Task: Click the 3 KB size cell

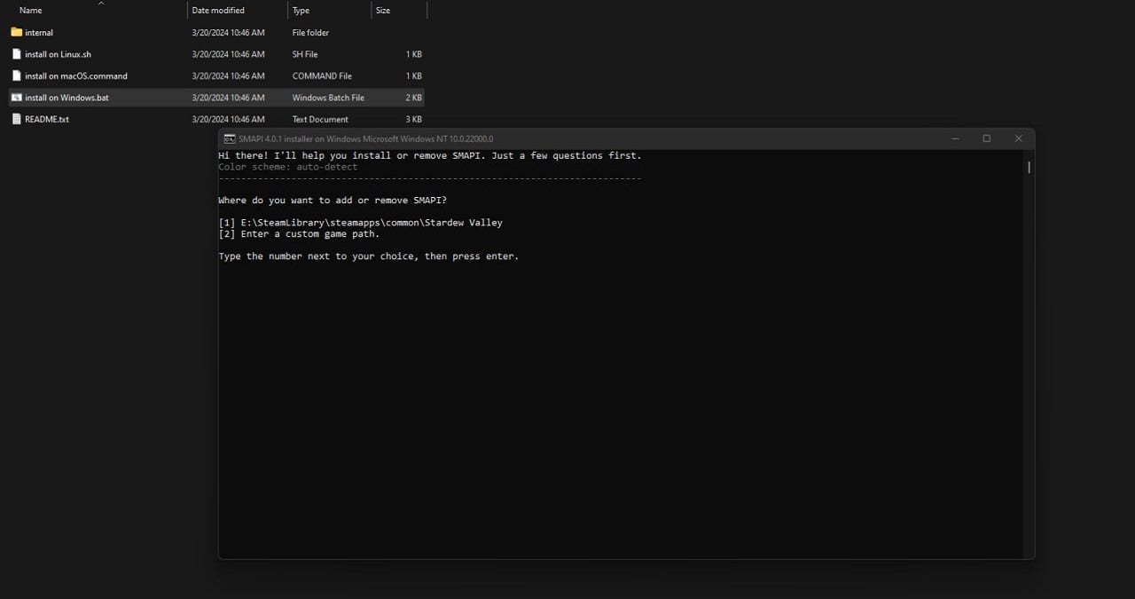Action: tap(414, 119)
